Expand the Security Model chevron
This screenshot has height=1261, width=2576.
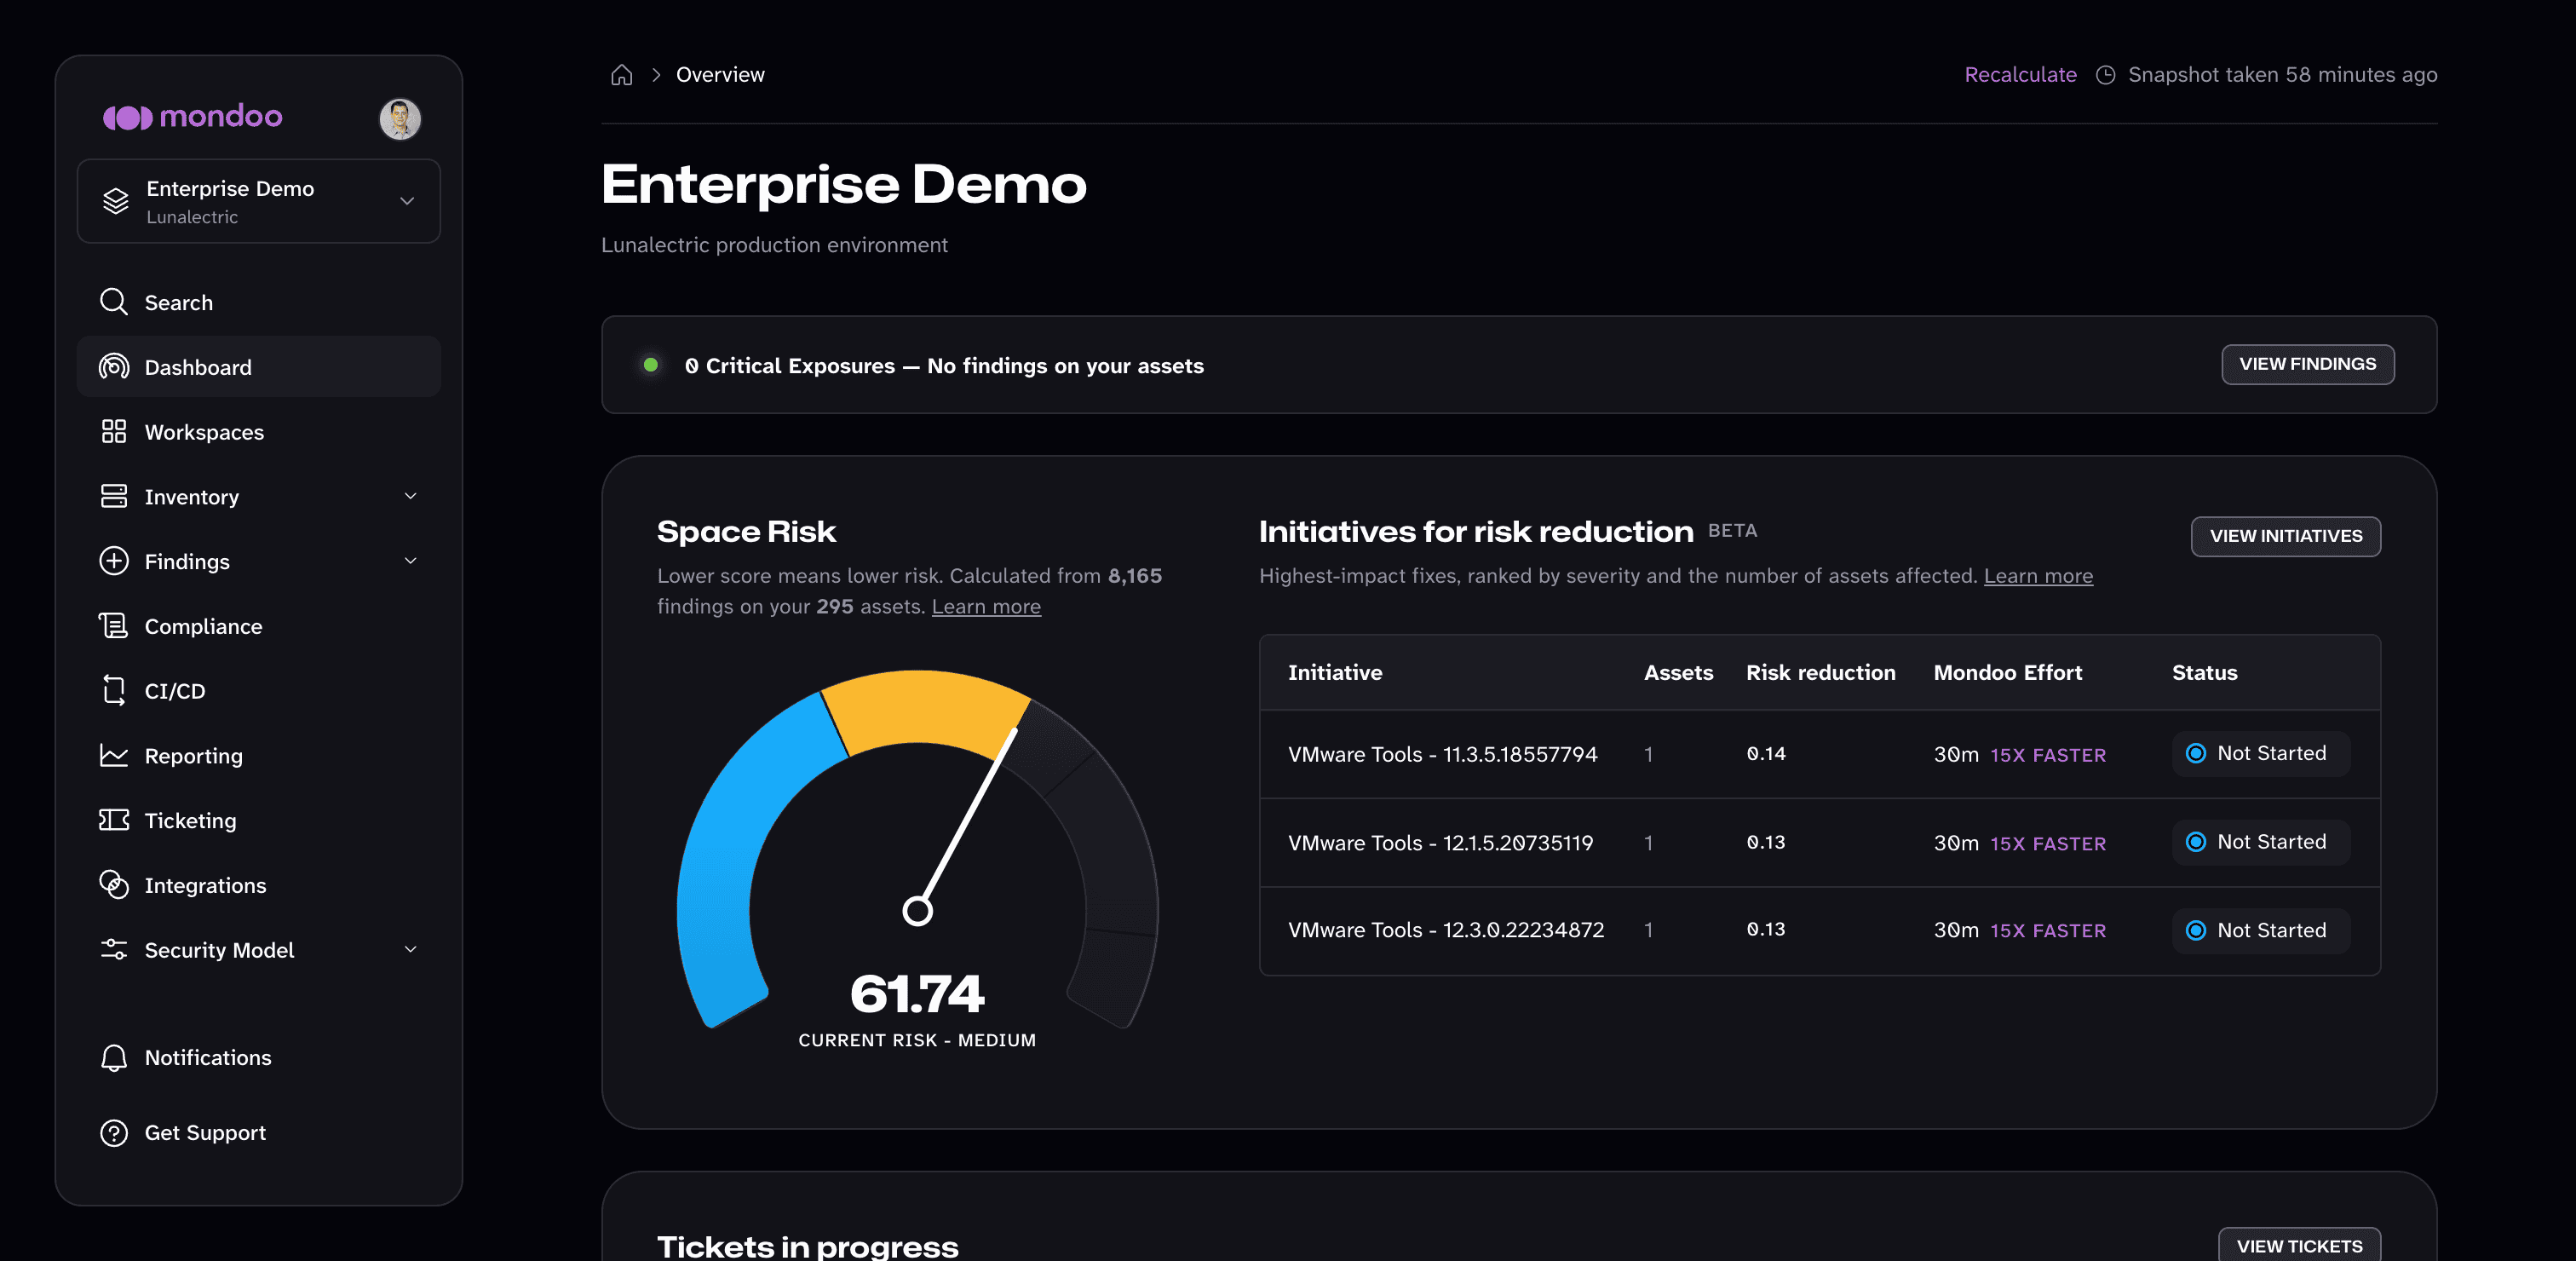[410, 949]
